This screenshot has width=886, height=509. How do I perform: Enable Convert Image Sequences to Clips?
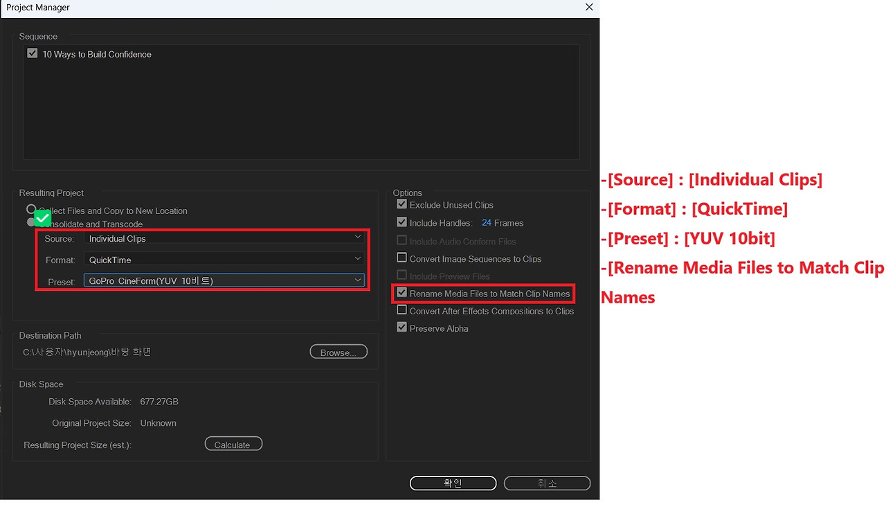pyautogui.click(x=401, y=258)
